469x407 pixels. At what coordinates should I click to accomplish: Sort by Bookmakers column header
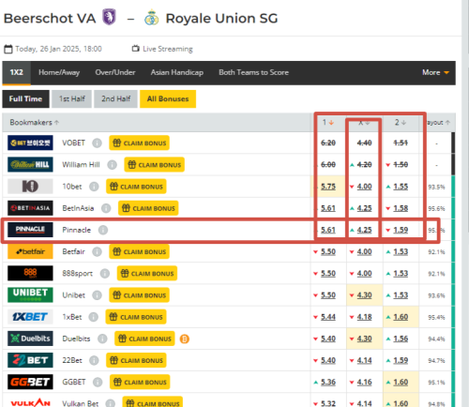(34, 122)
